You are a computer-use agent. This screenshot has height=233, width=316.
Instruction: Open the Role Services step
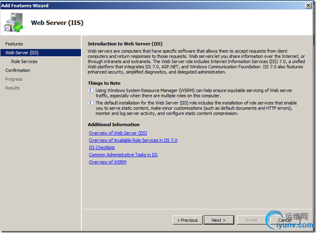point(24,62)
